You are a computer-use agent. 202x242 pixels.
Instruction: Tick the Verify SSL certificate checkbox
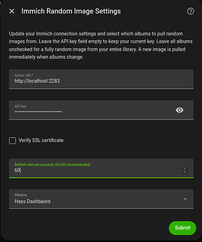click(x=13, y=140)
